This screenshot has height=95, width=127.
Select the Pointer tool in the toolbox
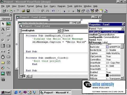3,24
